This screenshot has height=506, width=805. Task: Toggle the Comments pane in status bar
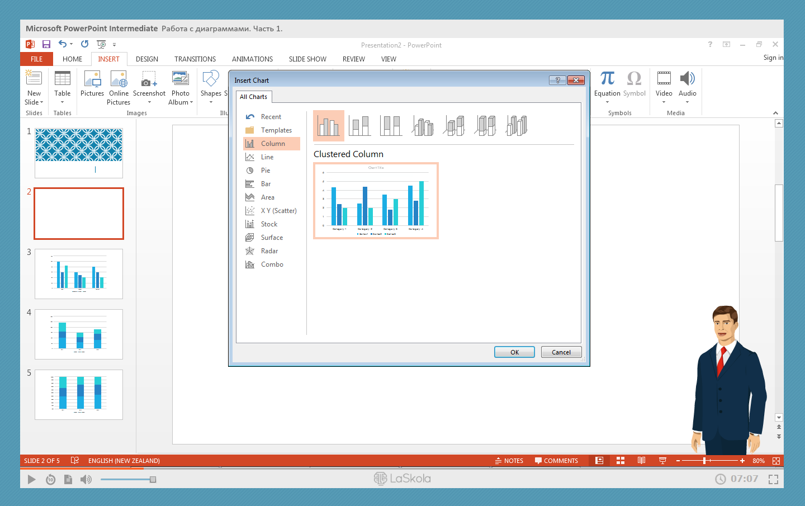(x=556, y=461)
